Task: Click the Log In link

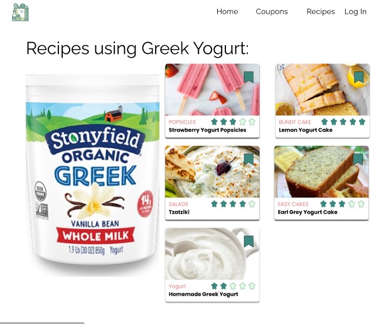Action: tap(355, 12)
